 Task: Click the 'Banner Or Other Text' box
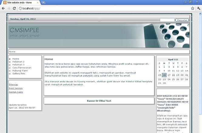99,101
